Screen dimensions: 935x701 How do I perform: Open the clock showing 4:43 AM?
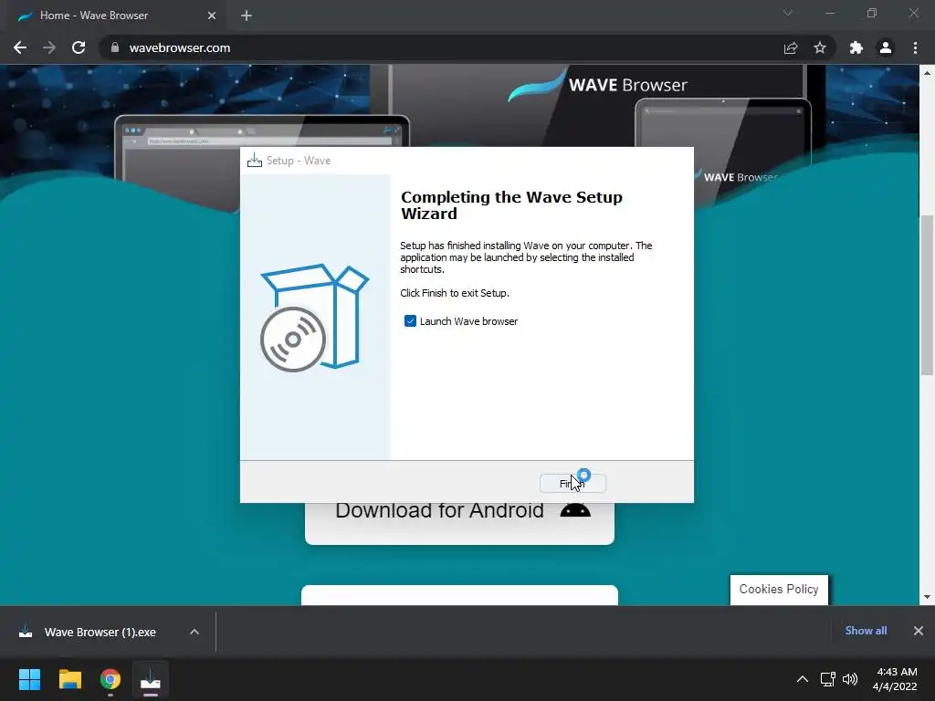pyautogui.click(x=895, y=679)
